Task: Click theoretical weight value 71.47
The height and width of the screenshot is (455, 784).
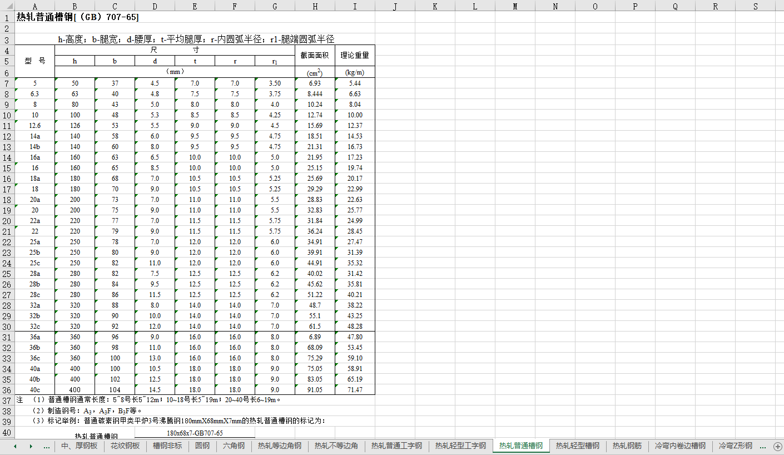Action: [x=355, y=390]
